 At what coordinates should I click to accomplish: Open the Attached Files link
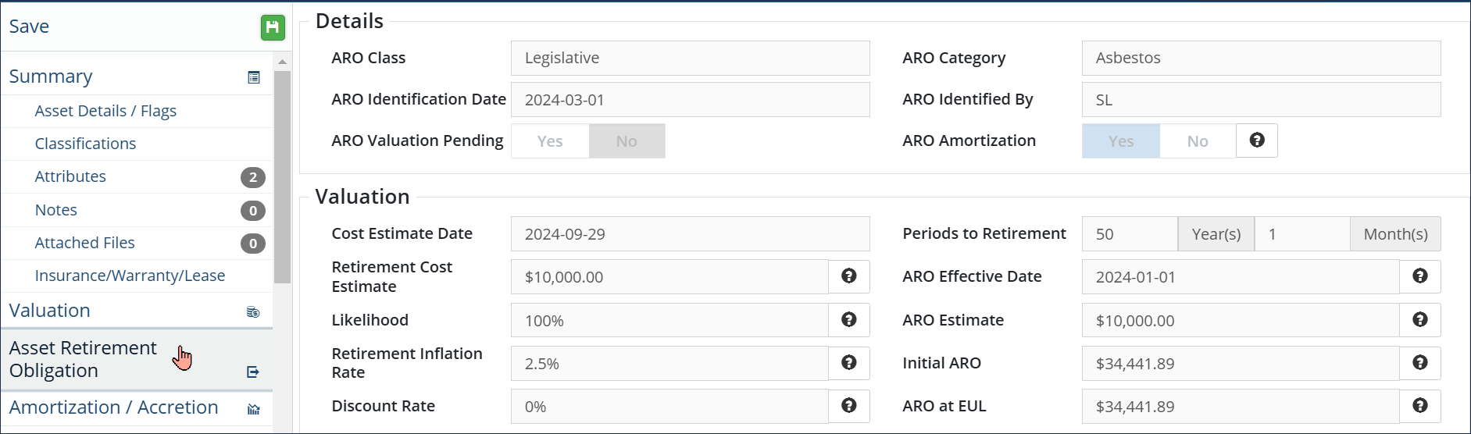[84, 243]
